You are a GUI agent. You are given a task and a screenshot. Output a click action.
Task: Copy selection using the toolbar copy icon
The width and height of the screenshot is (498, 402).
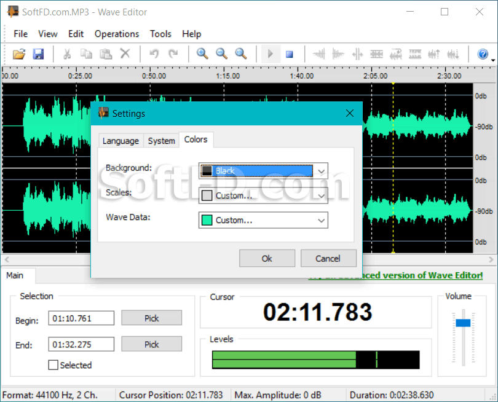coord(86,54)
